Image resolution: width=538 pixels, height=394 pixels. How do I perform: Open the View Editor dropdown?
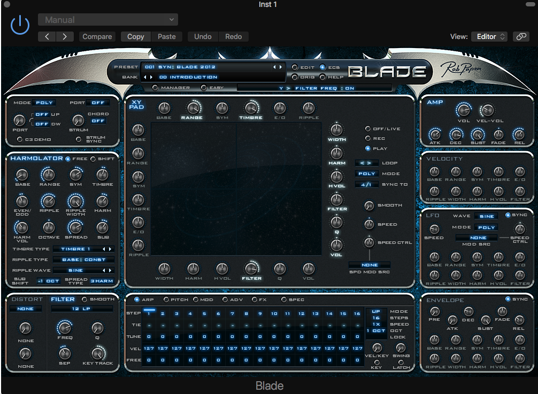click(x=489, y=37)
